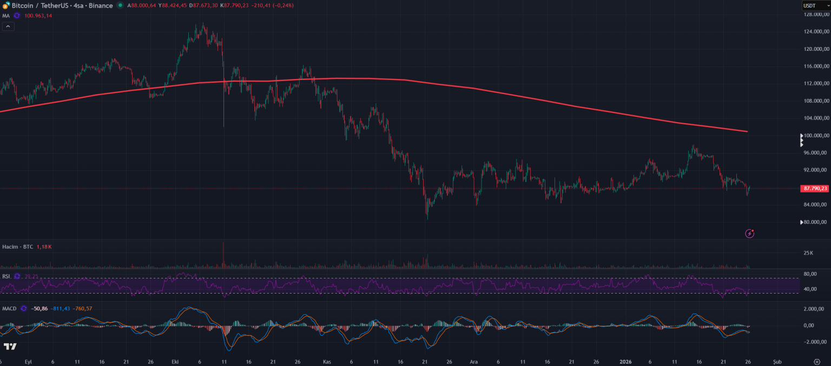Click the MA indicator refresh icon
This screenshot has width=831, height=366.
17,16
